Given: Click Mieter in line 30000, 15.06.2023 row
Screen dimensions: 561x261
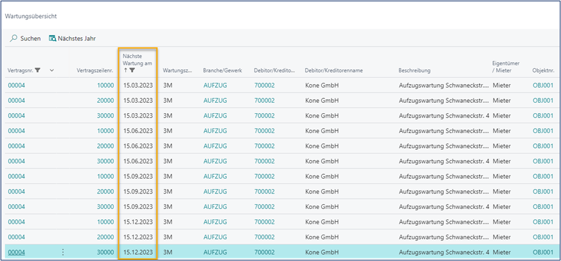Looking at the screenshot, I should coord(501,161).
